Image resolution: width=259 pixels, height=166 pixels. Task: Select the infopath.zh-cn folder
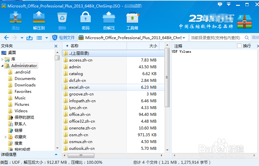[x=113, y=101]
